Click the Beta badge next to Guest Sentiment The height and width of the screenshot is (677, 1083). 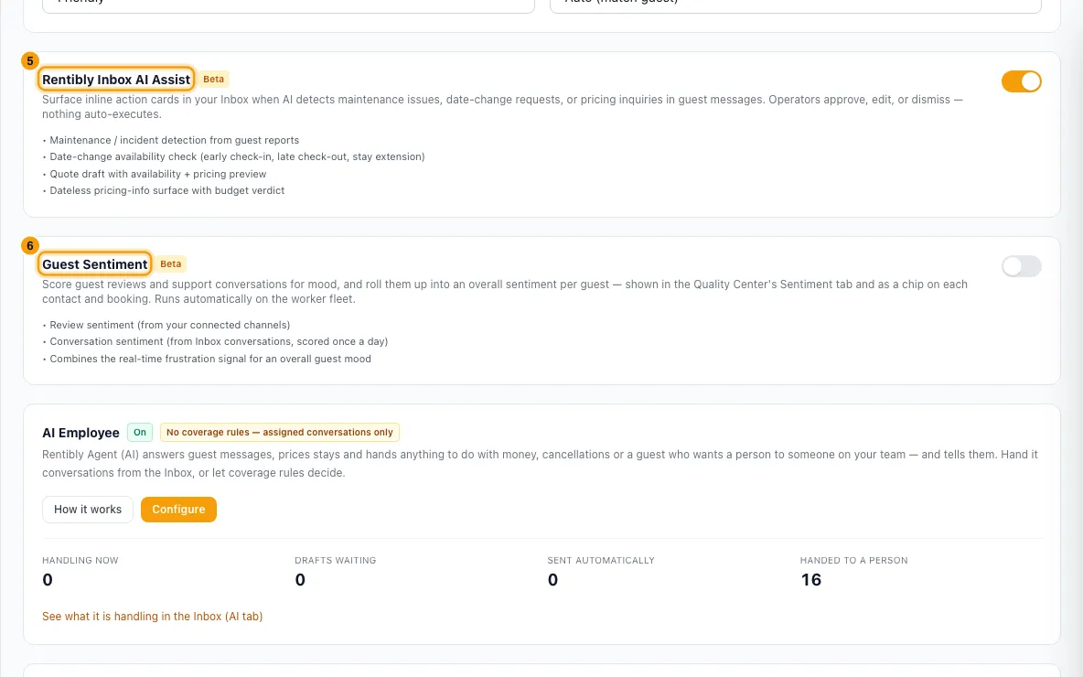171,263
